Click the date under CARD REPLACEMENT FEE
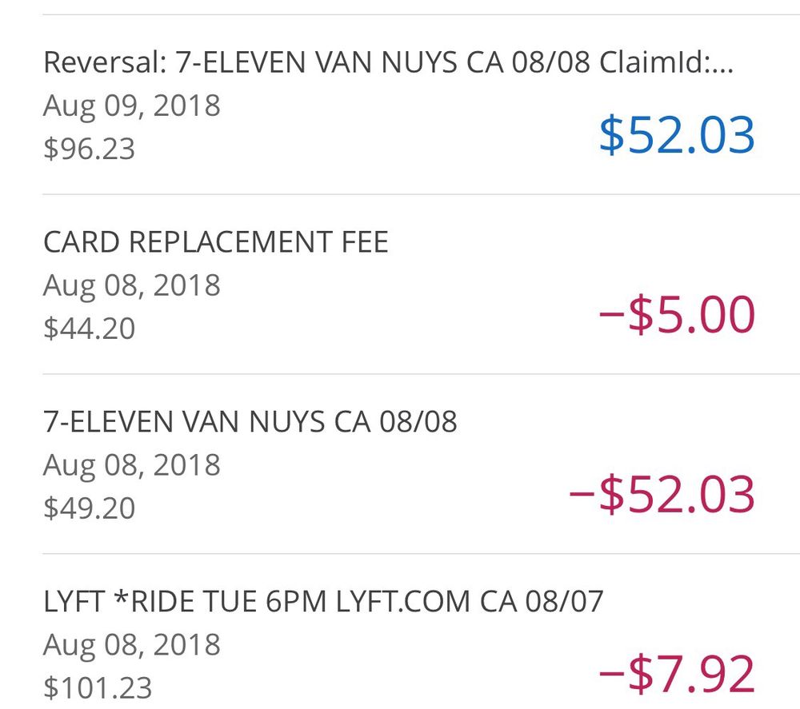This screenshot has width=800, height=709. [131, 285]
